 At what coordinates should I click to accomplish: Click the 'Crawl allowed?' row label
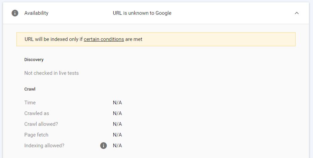[x=41, y=124]
